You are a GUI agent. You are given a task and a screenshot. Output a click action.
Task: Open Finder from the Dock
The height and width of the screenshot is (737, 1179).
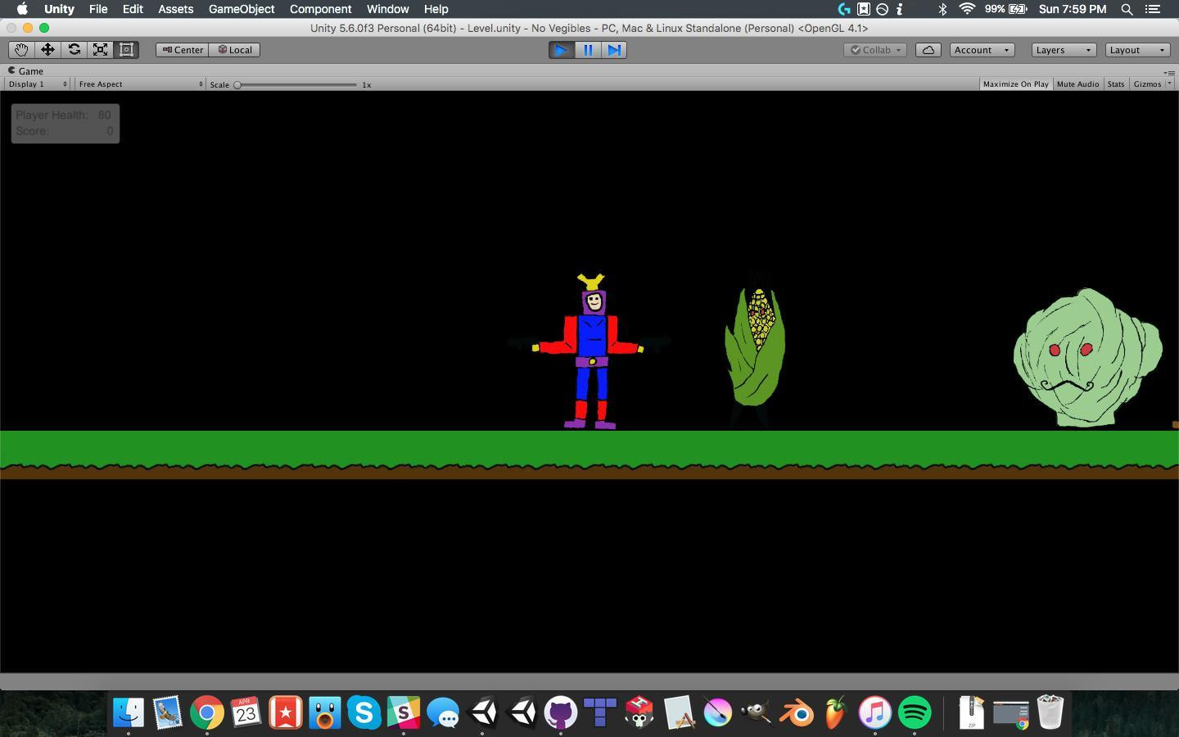(x=129, y=712)
